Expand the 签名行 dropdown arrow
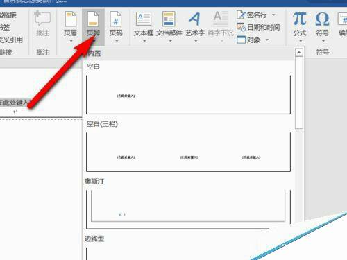 [273, 15]
